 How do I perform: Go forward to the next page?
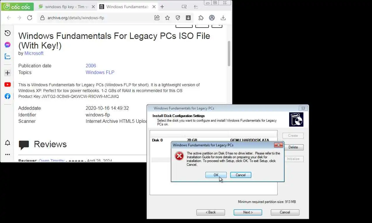pyautogui.click(x=19, y=18)
